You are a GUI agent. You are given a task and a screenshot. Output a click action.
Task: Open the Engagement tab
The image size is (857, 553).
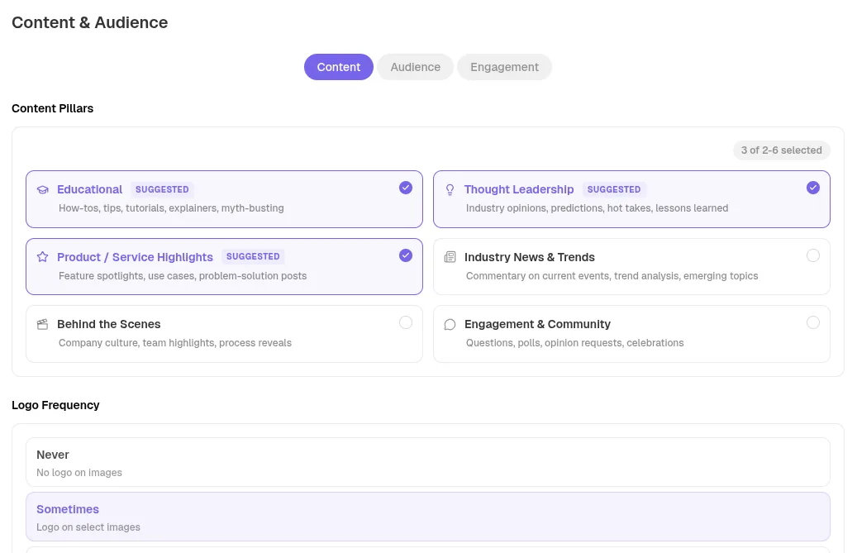coord(504,67)
